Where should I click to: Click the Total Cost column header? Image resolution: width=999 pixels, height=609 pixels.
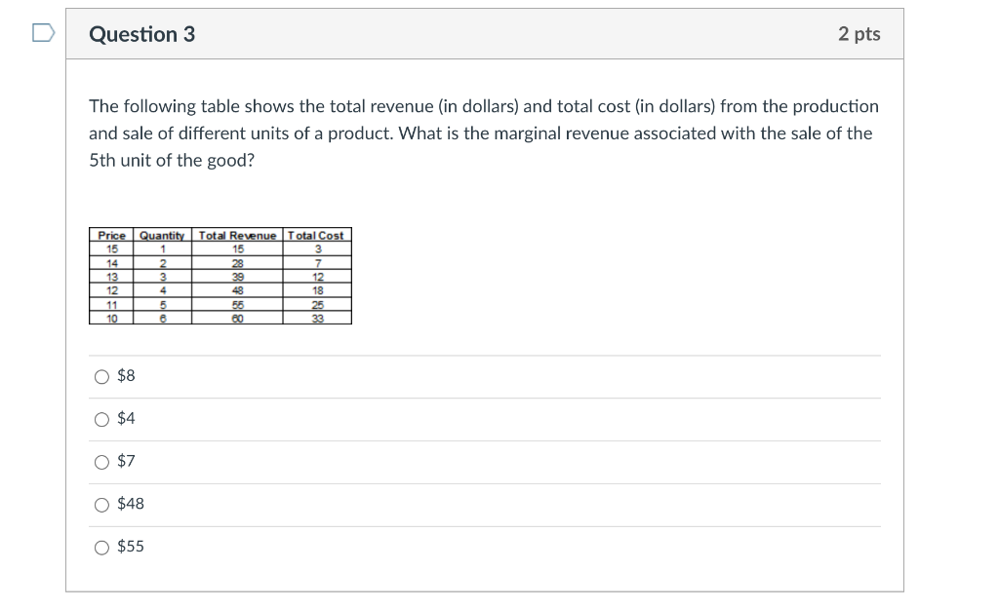pos(315,236)
